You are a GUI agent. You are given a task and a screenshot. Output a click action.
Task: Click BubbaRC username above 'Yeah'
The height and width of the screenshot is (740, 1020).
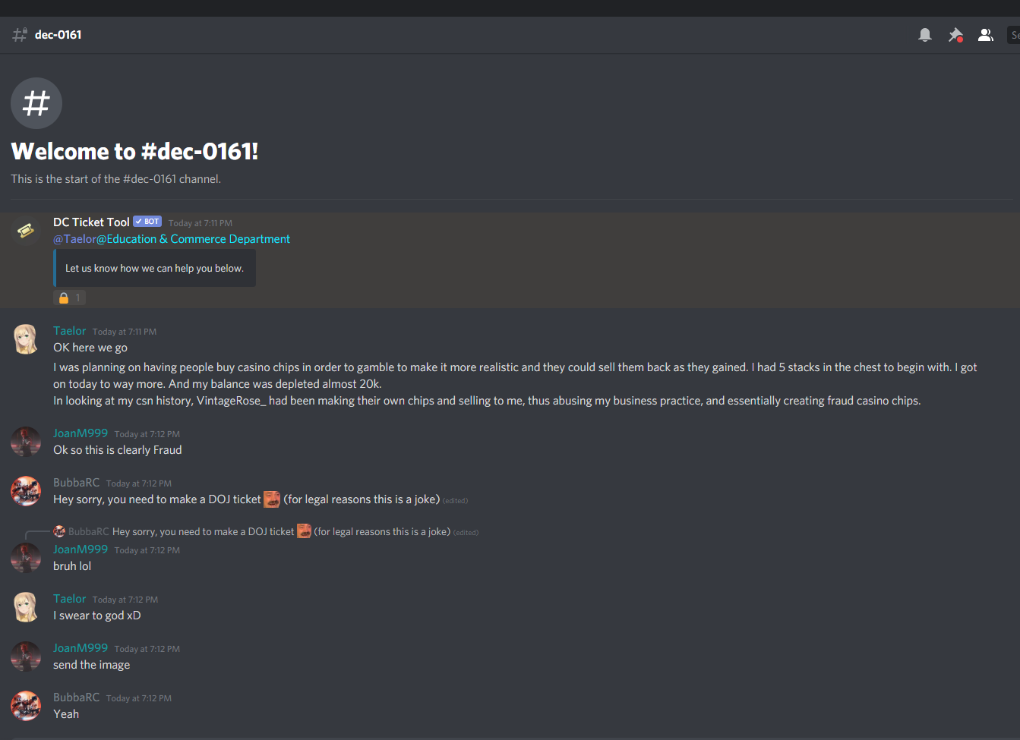pos(76,697)
